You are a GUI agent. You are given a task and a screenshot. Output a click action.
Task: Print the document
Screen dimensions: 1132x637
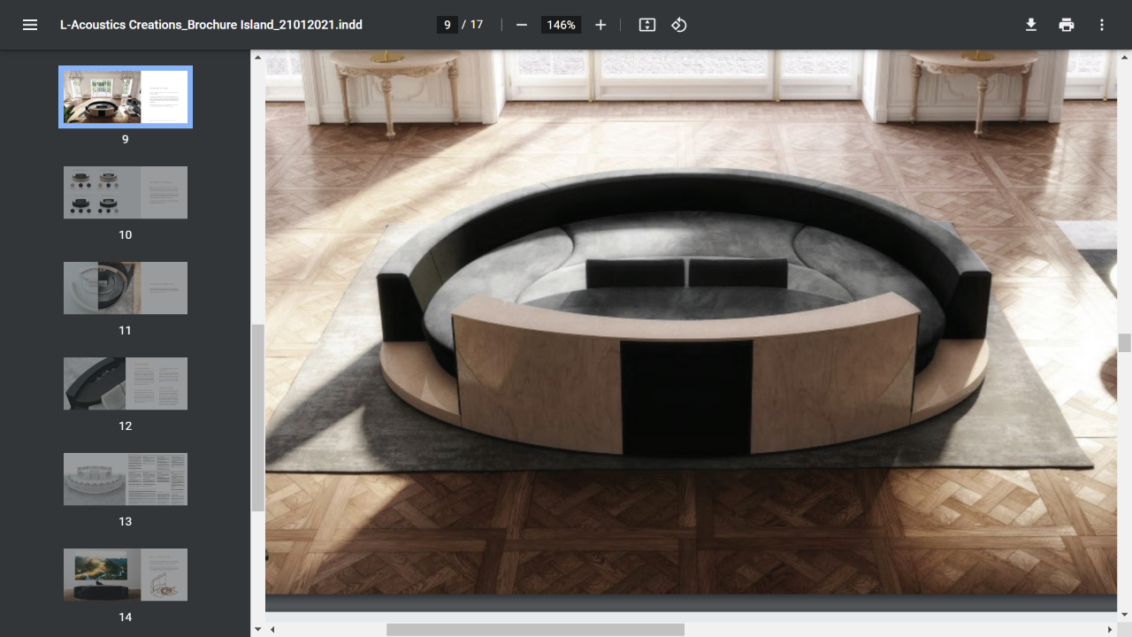1067,25
